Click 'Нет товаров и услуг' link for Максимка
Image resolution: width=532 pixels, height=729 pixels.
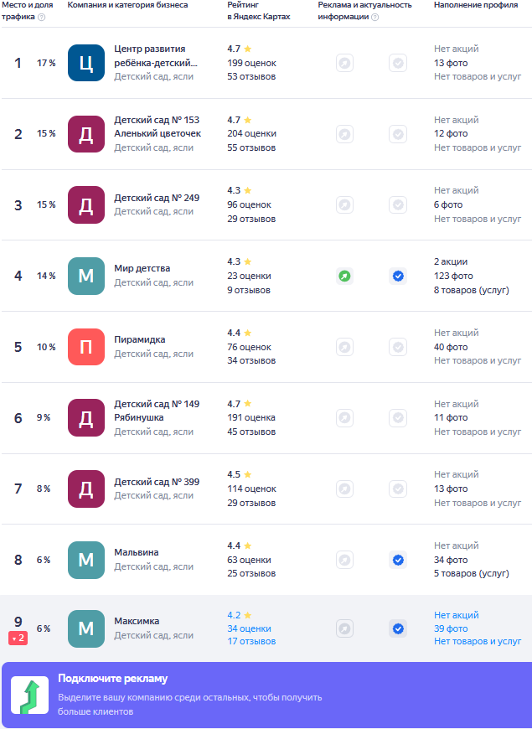(478, 642)
